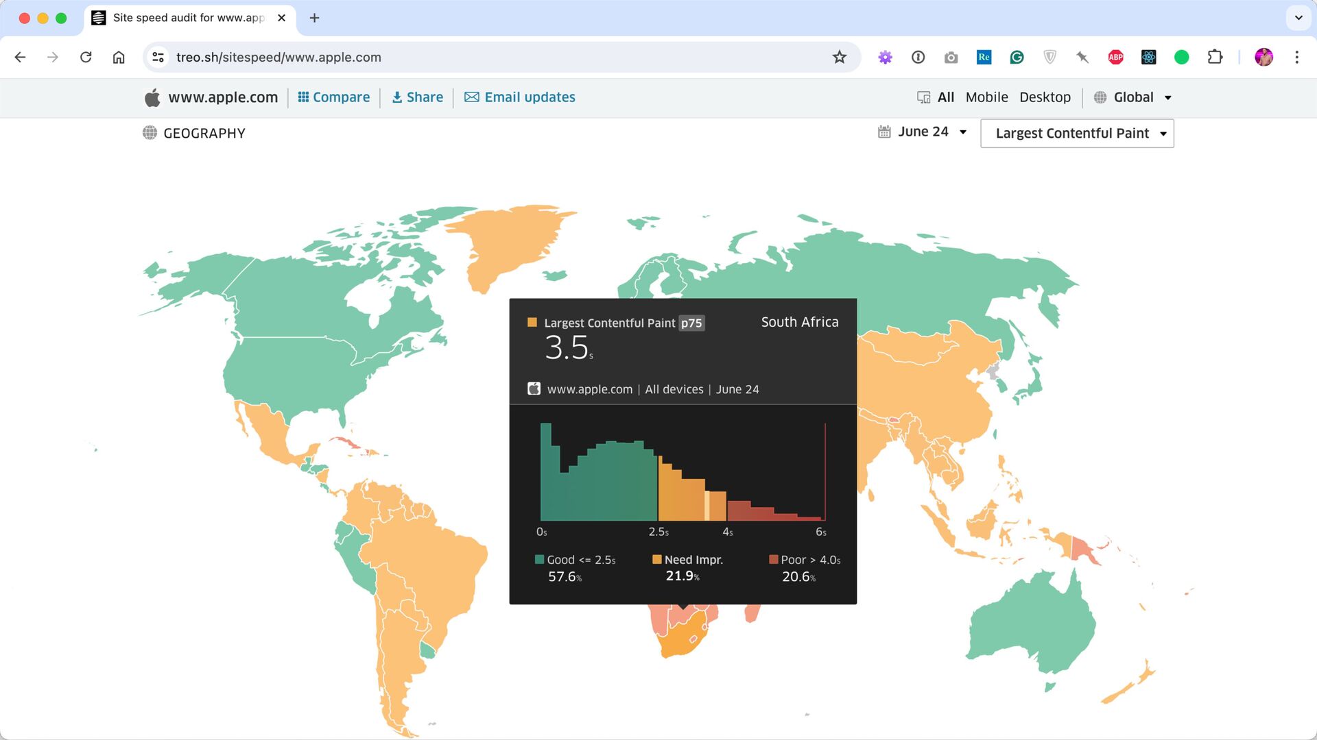Click the p75 percentile badge
This screenshot has height=740, width=1317.
point(691,323)
